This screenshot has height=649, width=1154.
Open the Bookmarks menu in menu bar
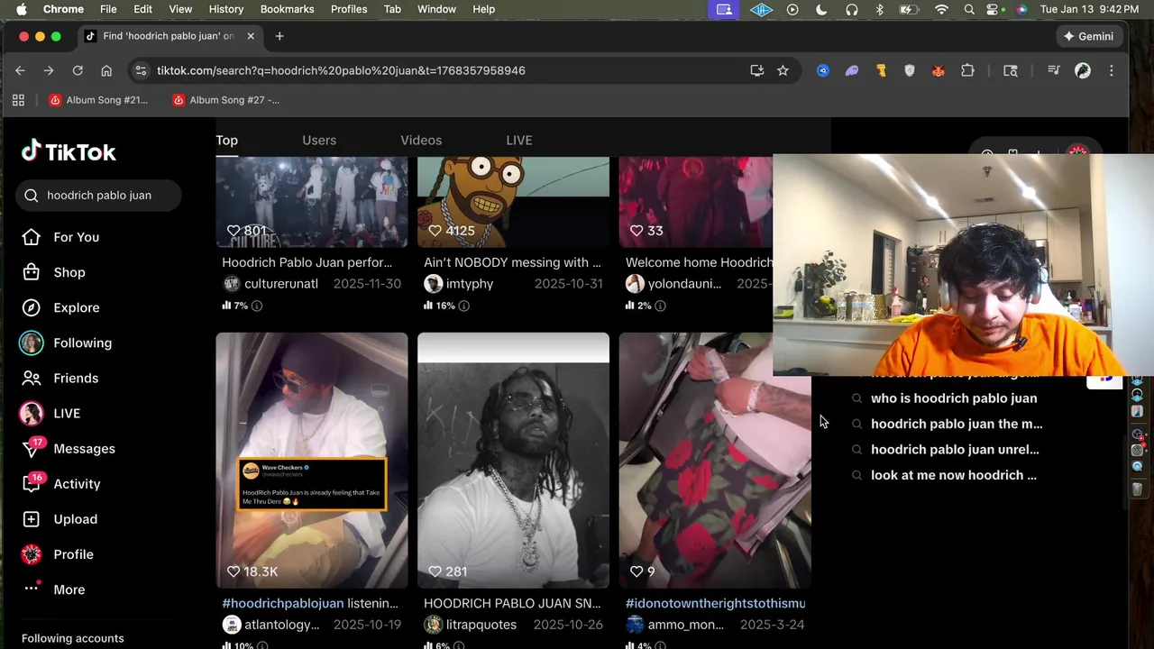tap(287, 9)
